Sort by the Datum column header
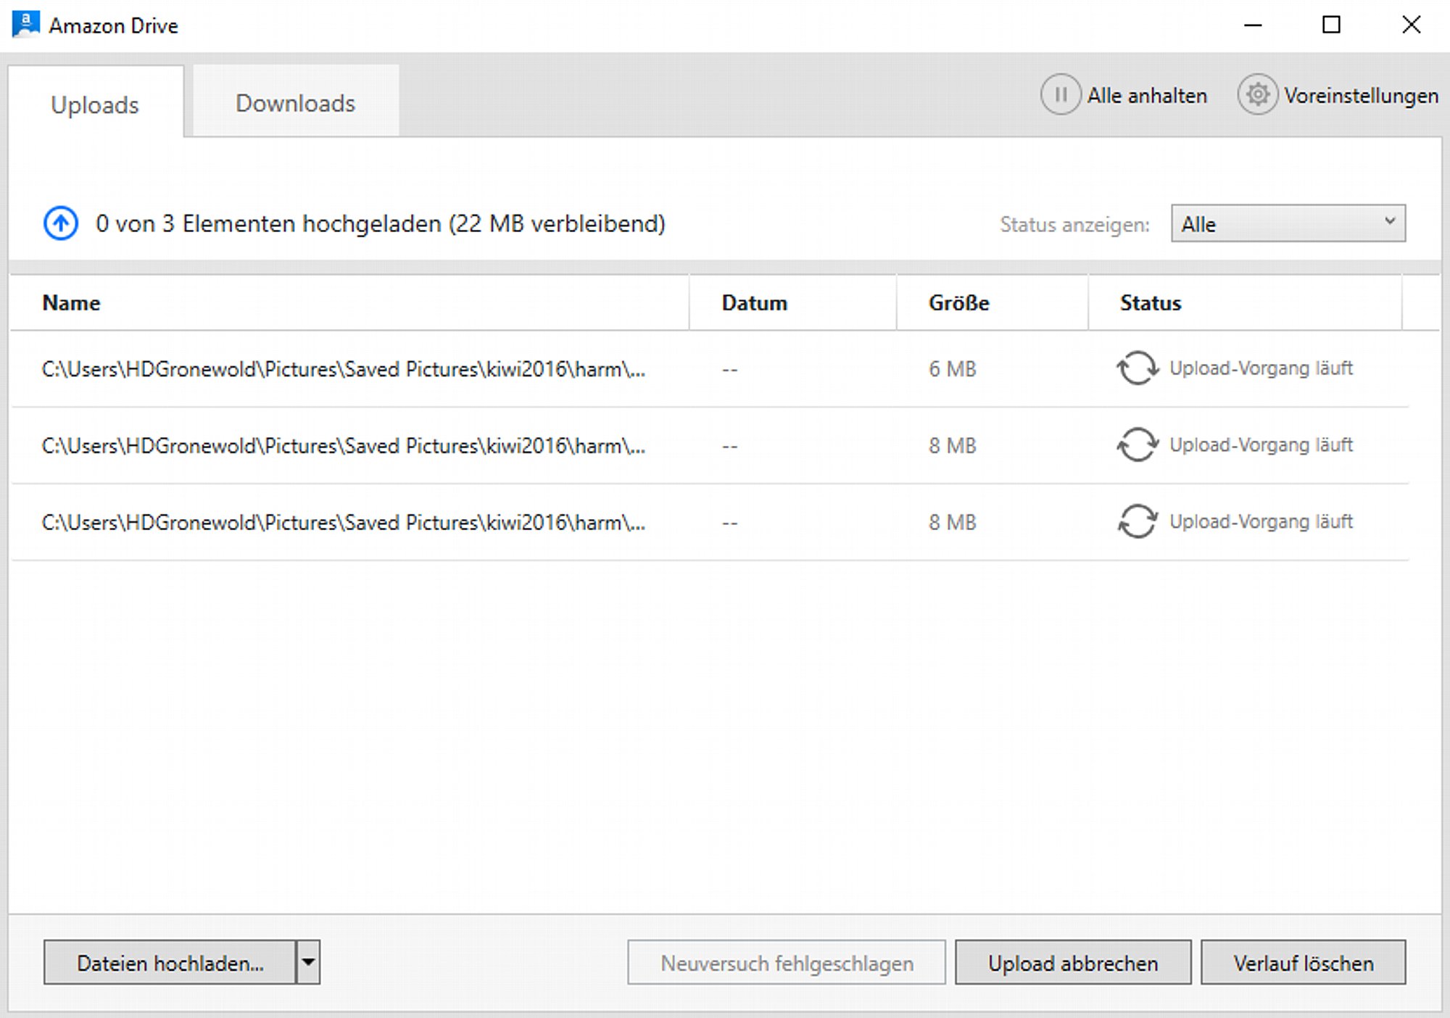1450x1018 pixels. (x=792, y=302)
